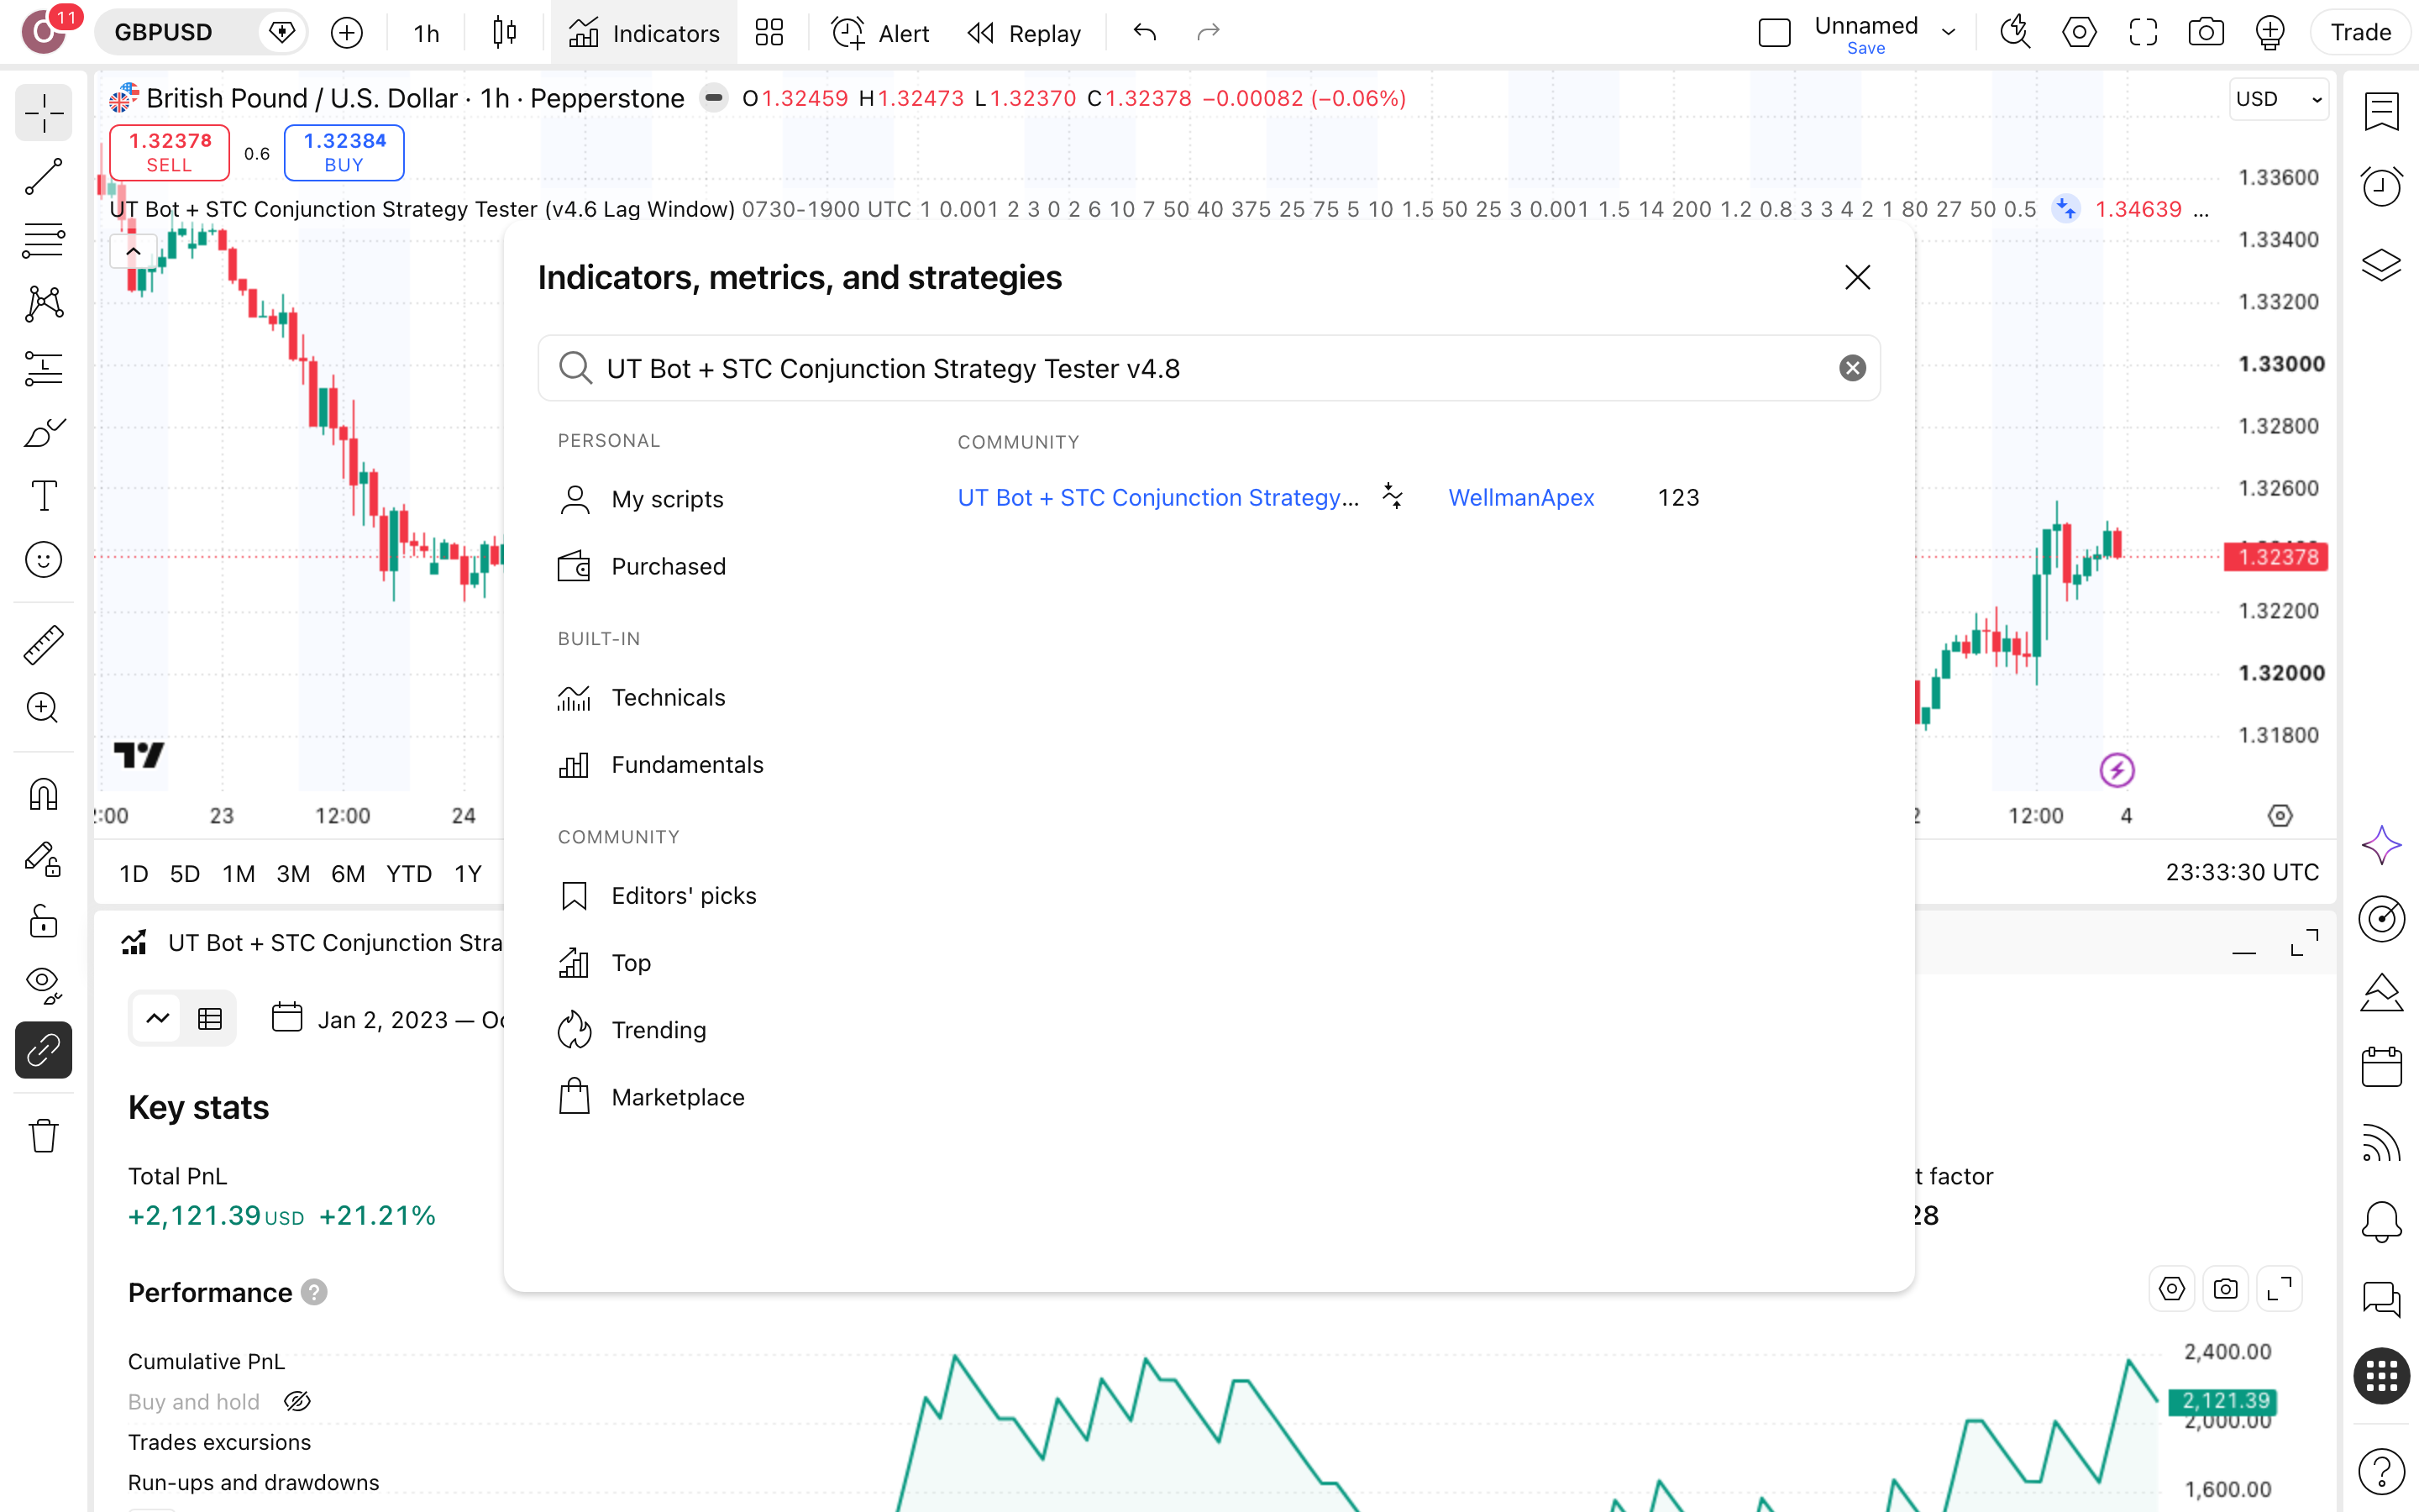Open the UT Bot + STC Conjunction Strategy result
This screenshot has width=2419, height=1512.
click(1157, 498)
